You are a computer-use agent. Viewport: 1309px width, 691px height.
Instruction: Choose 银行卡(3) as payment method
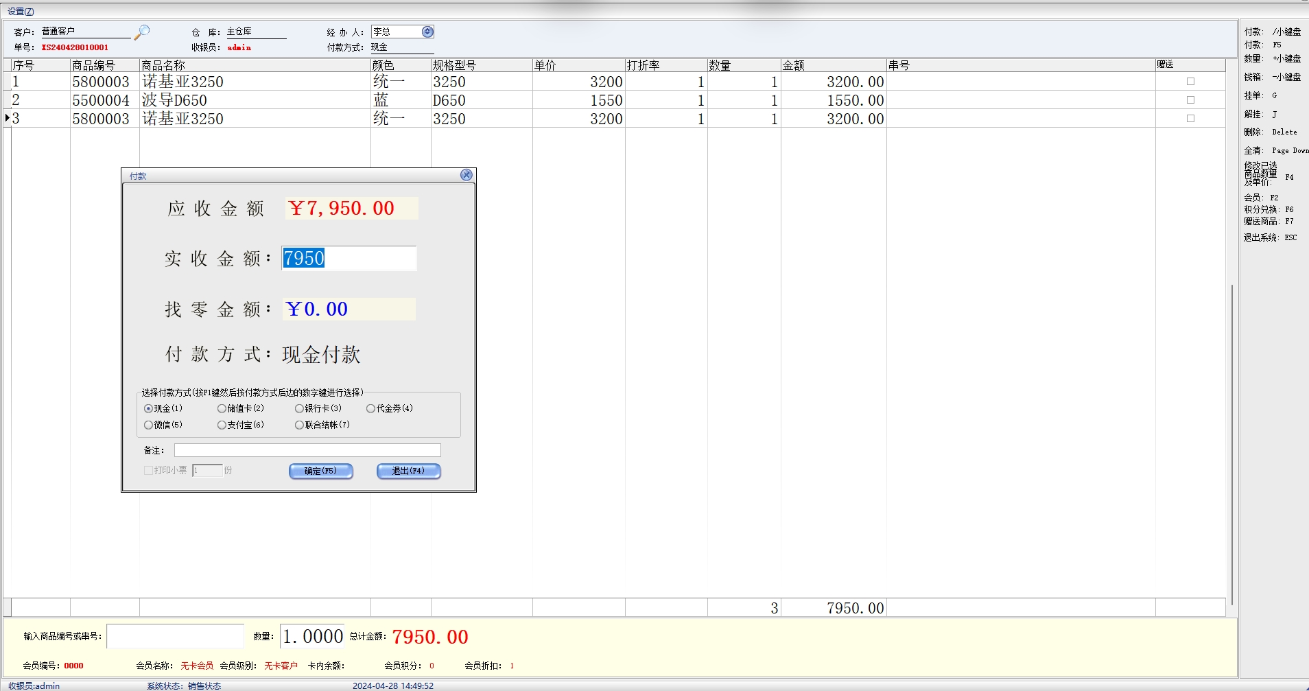pyautogui.click(x=300, y=408)
